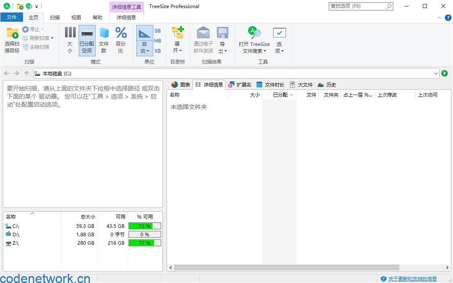Click the expand directory tree icon
453x283 pixels.
(177, 33)
